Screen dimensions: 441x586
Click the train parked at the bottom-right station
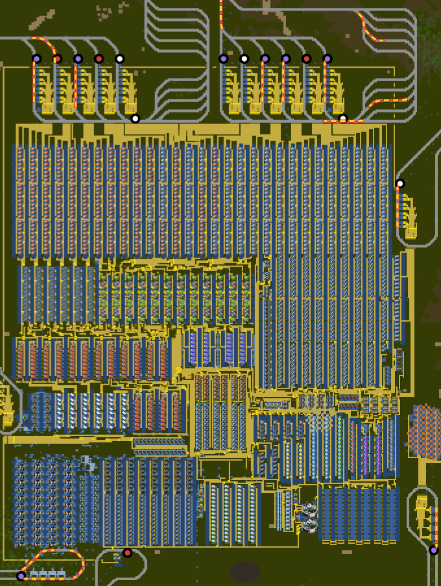click(436, 523)
